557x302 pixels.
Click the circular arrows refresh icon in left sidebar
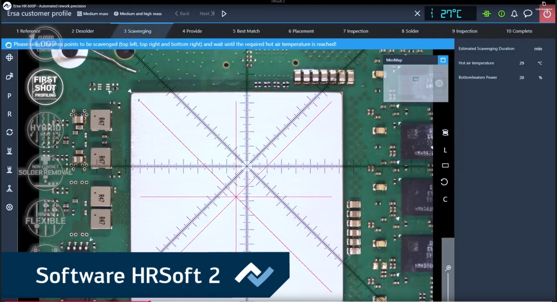(x=9, y=132)
